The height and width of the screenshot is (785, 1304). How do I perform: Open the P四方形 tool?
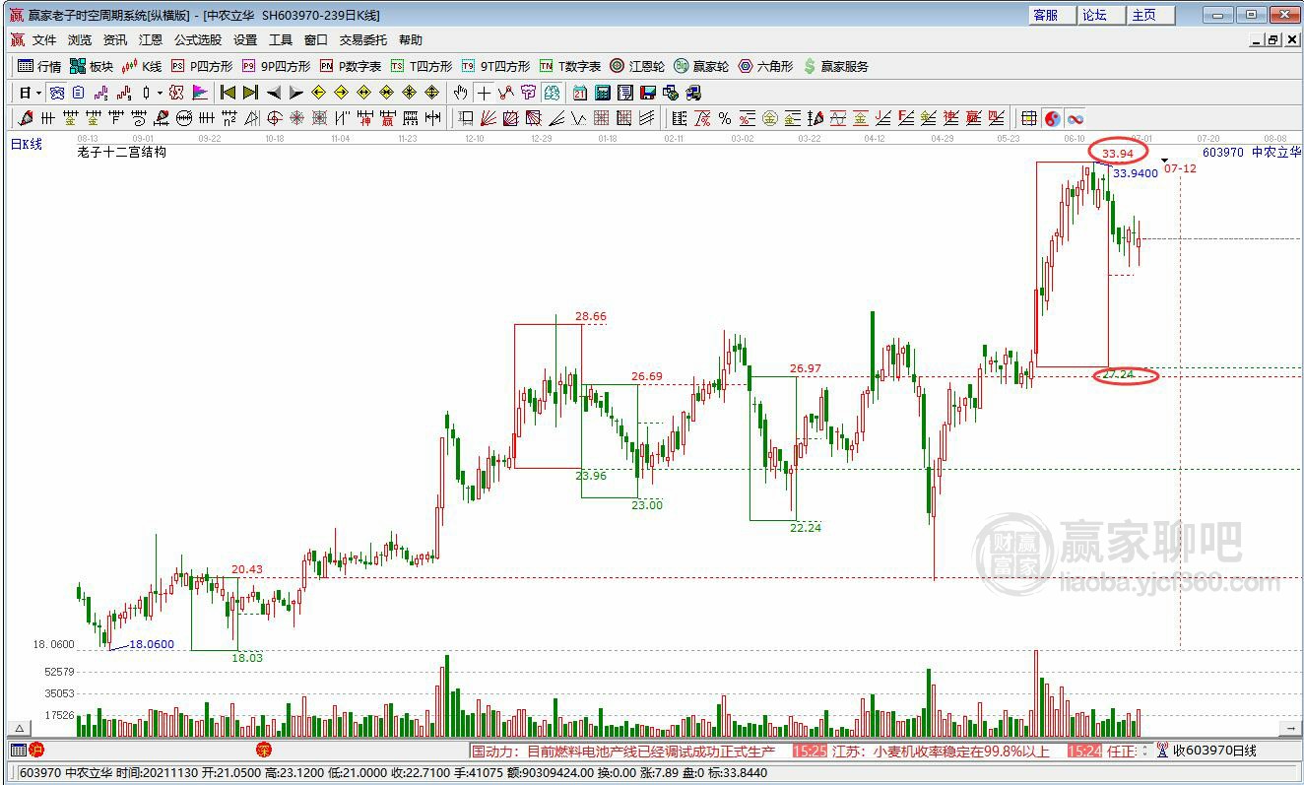202,66
